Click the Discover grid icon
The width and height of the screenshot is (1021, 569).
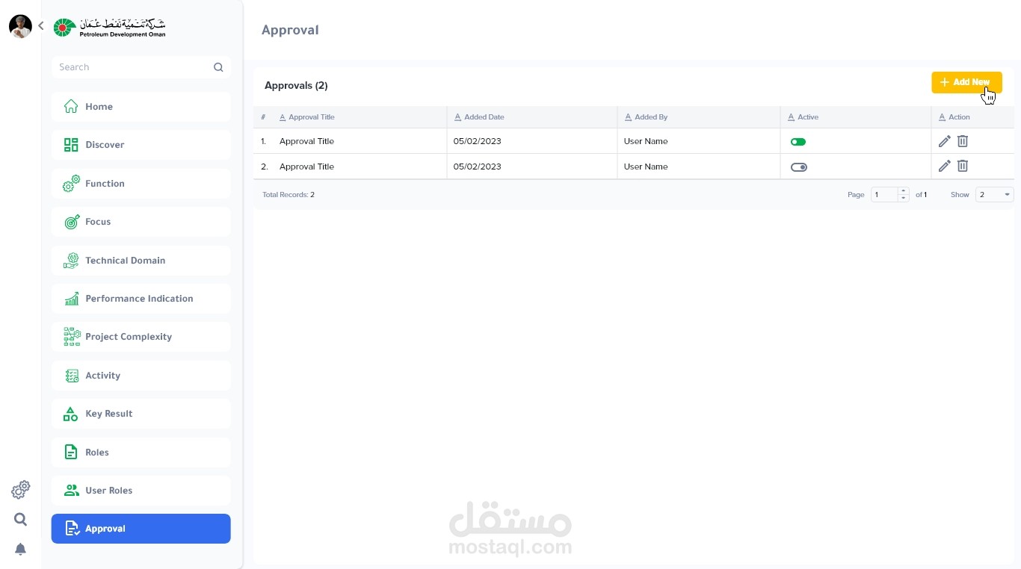point(71,145)
